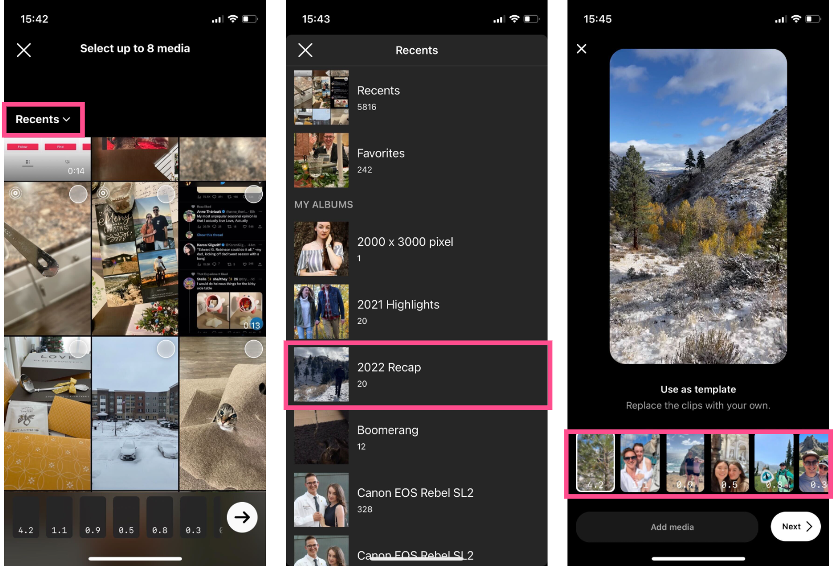Tap the mountain landscape preview image
The width and height of the screenshot is (836, 566).
tap(698, 206)
